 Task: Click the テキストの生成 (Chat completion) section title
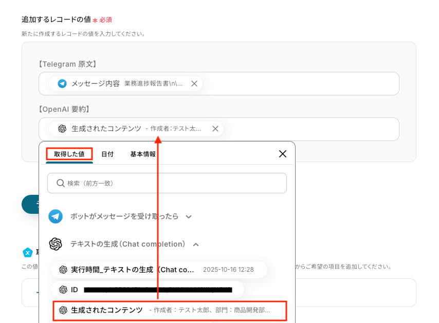point(127,244)
